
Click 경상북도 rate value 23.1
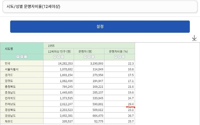coord(131,110)
